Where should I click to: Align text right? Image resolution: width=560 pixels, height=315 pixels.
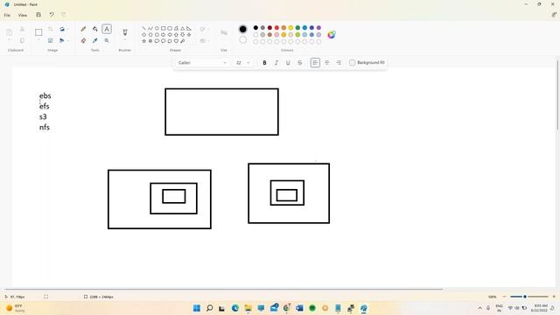[339, 62]
